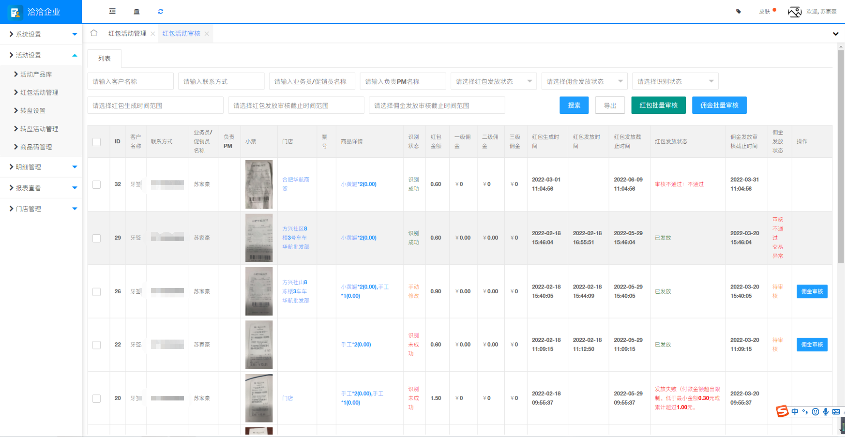Click the refresh icon in top bar
The height and width of the screenshot is (437, 845).
[161, 11]
